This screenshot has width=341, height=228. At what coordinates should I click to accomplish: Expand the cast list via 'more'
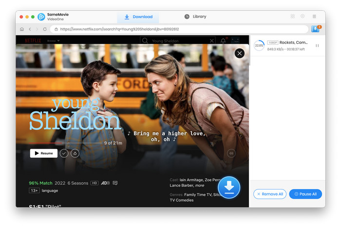point(201,186)
